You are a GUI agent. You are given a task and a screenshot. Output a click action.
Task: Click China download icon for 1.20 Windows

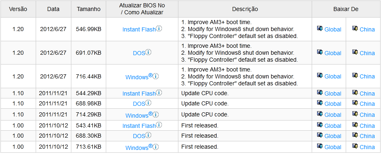355,76
